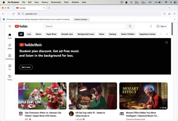Open the Shorts sidebar icon
Image resolution: width=178 pixels, height=121 pixels.
click(x=10, y=46)
